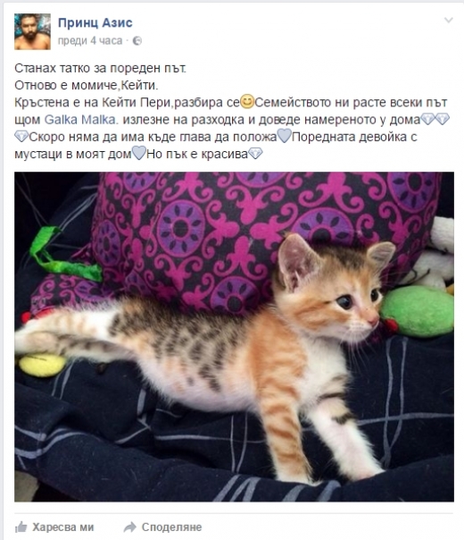This screenshot has width=464, height=540.
Task: Open the post options chevron menu
Action: pyautogui.click(x=448, y=21)
